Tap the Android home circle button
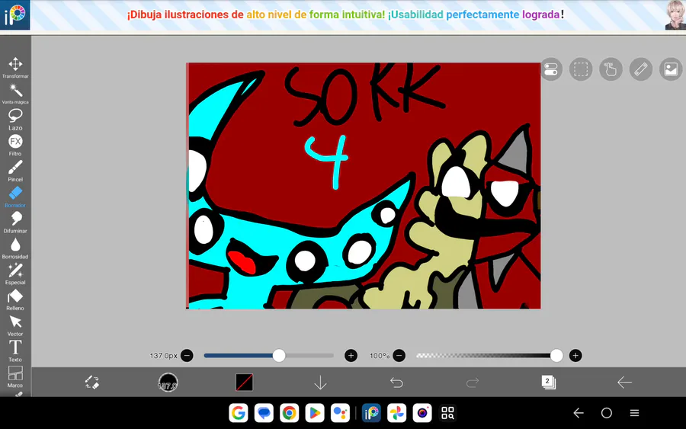This screenshot has height=429, width=686. 607,413
